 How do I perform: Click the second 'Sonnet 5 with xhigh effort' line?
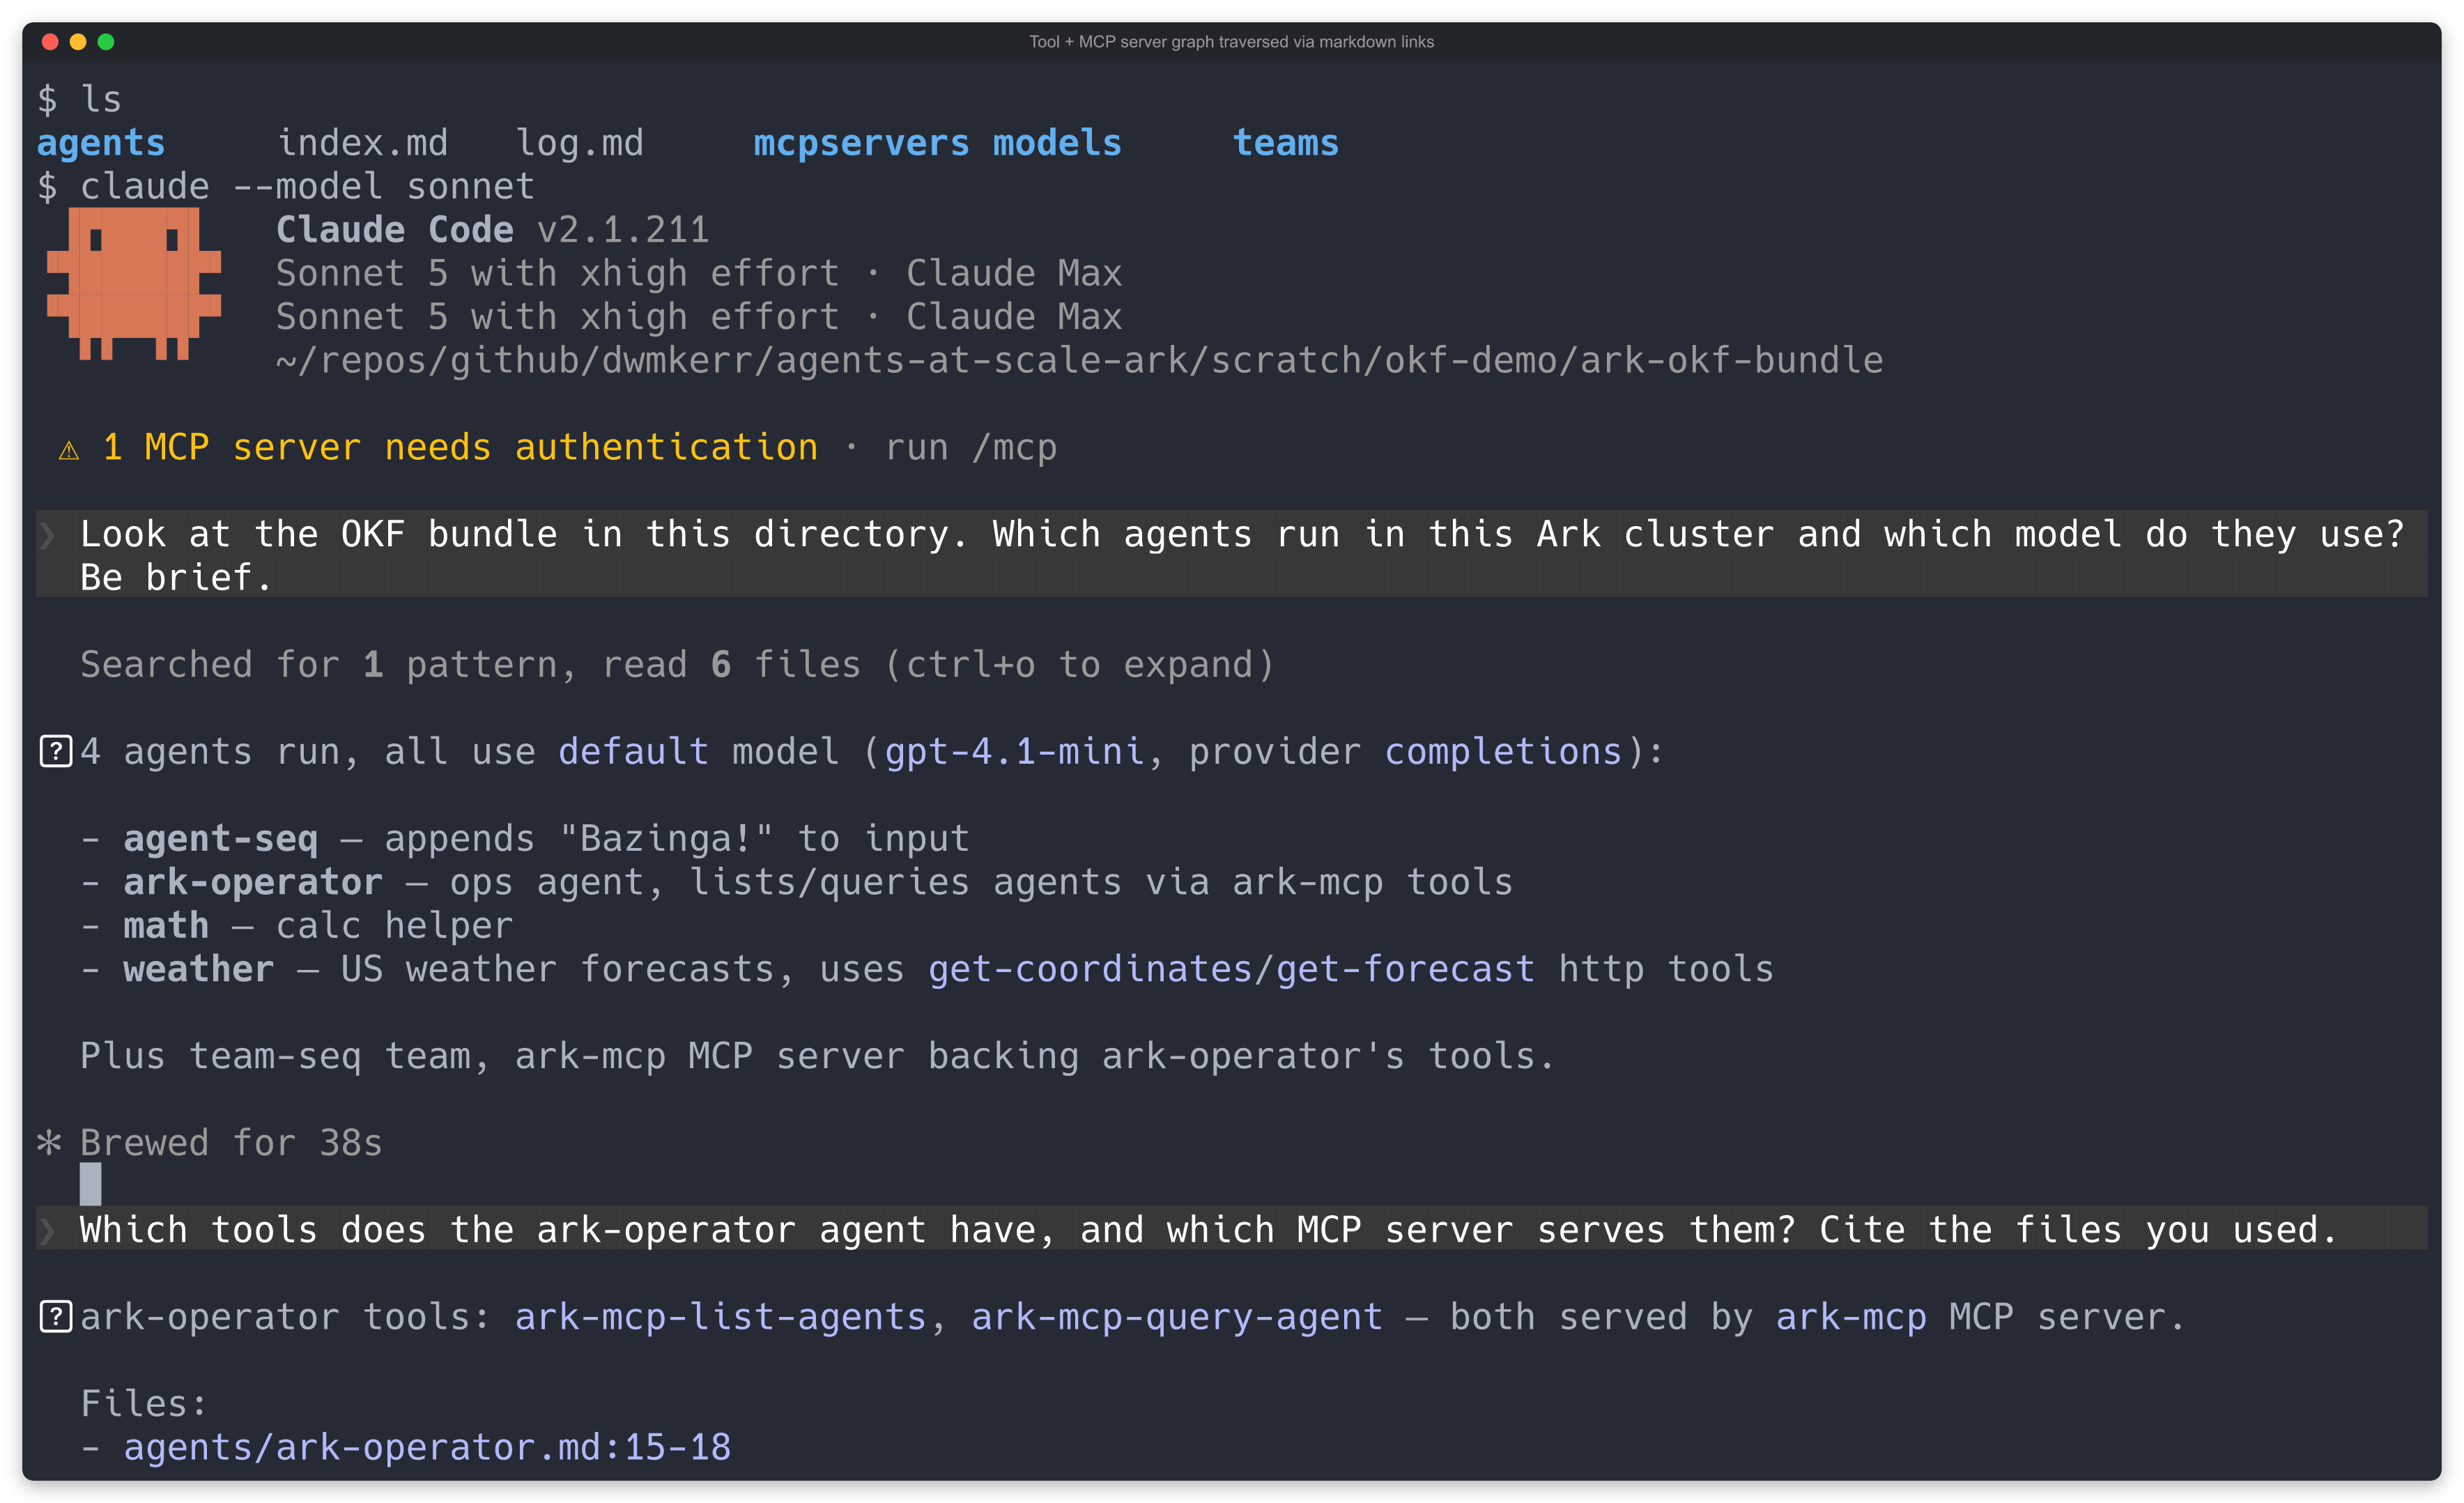pyautogui.click(x=699, y=317)
